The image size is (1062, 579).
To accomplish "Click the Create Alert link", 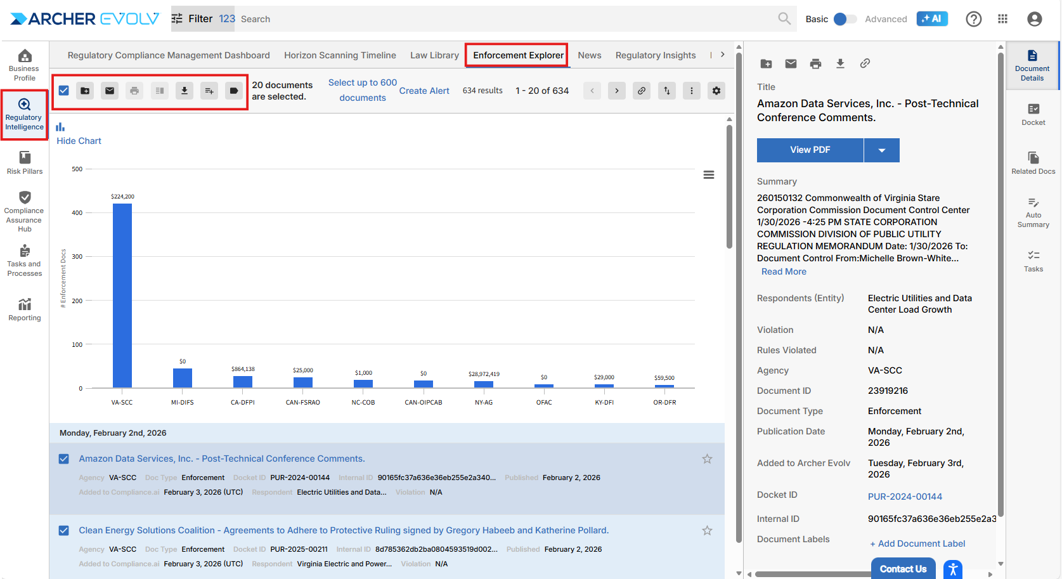I will pos(424,91).
